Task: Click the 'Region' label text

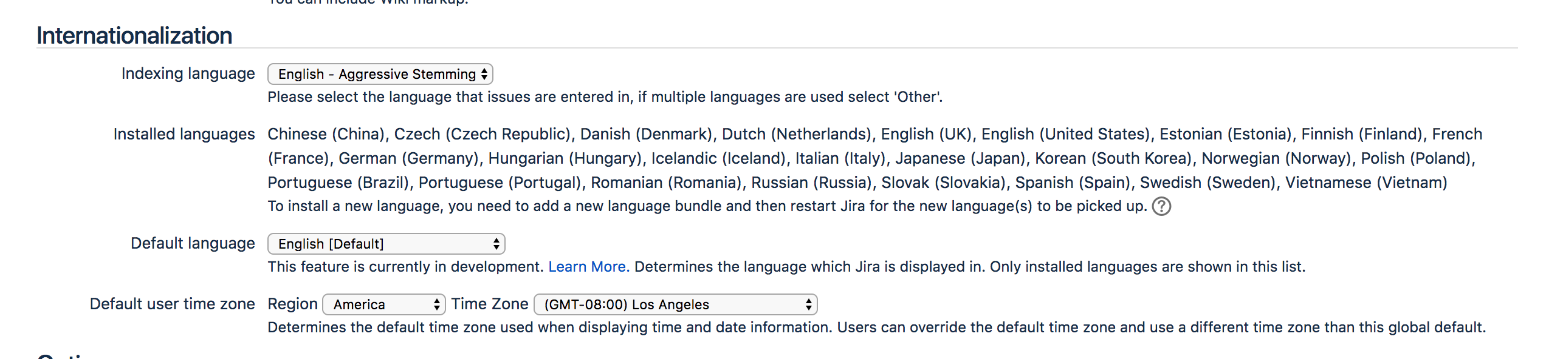Action: [293, 304]
